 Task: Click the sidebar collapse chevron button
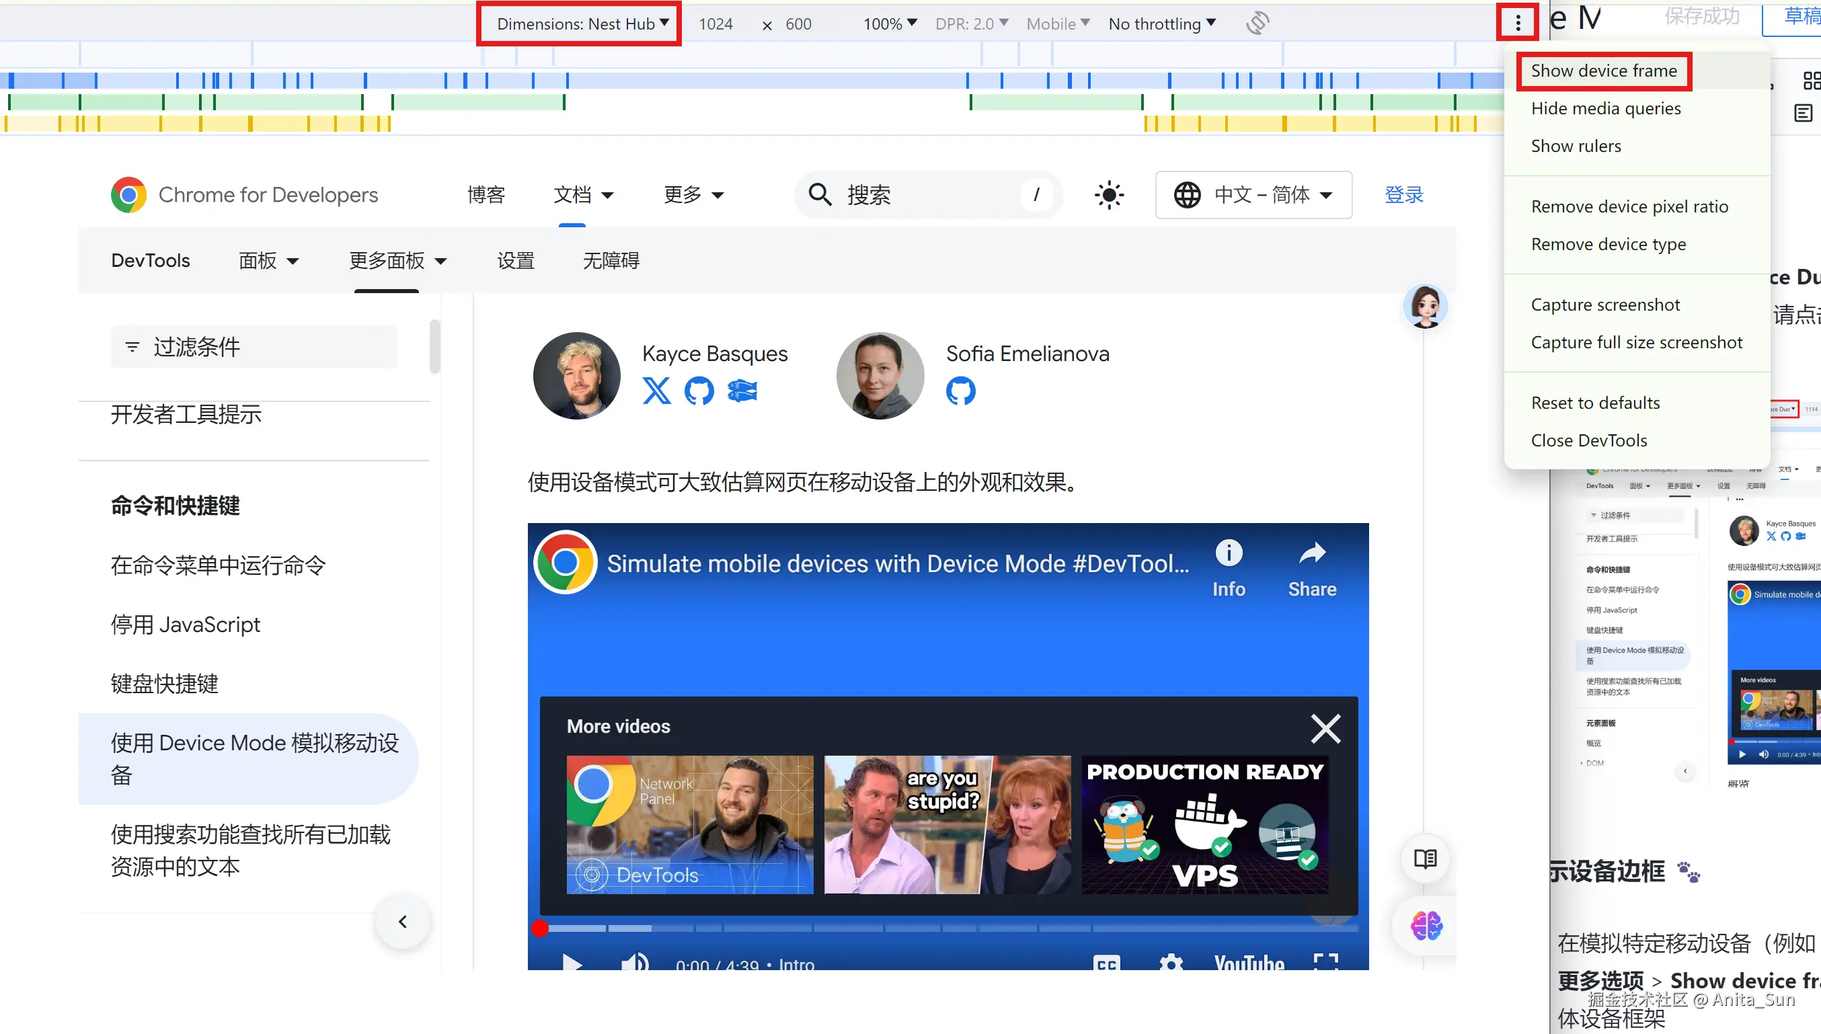tap(403, 922)
